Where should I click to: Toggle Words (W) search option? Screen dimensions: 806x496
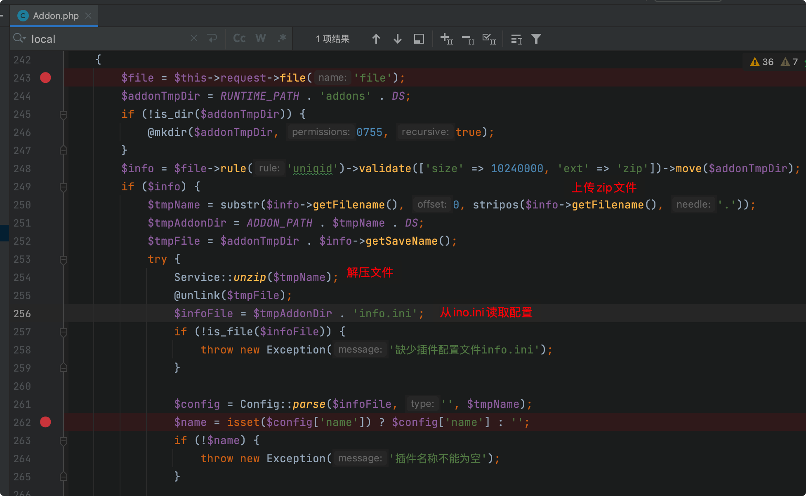tap(260, 38)
